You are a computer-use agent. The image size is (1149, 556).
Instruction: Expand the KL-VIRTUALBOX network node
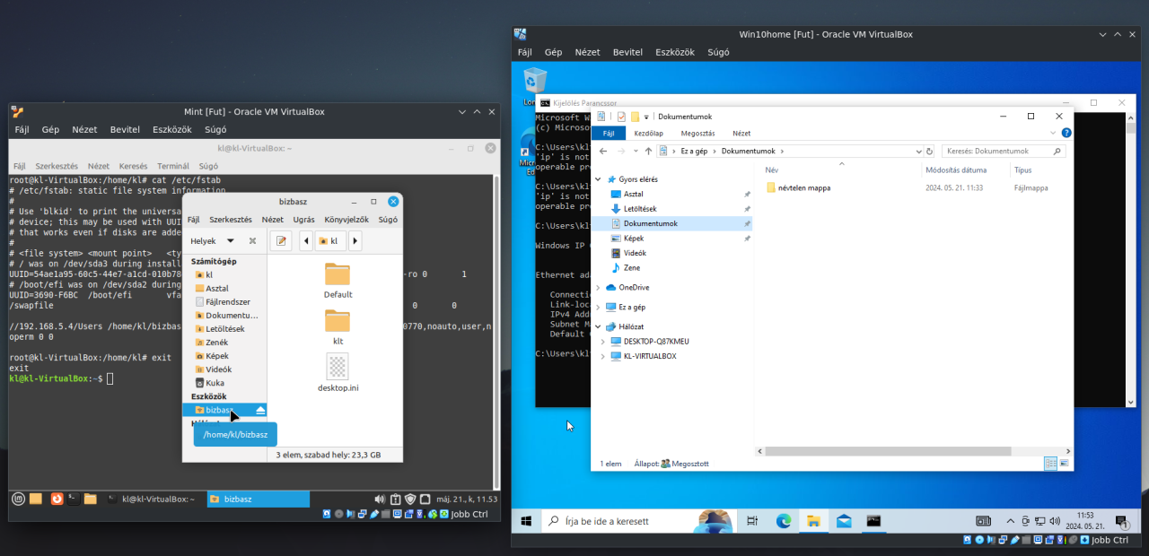pyautogui.click(x=604, y=356)
